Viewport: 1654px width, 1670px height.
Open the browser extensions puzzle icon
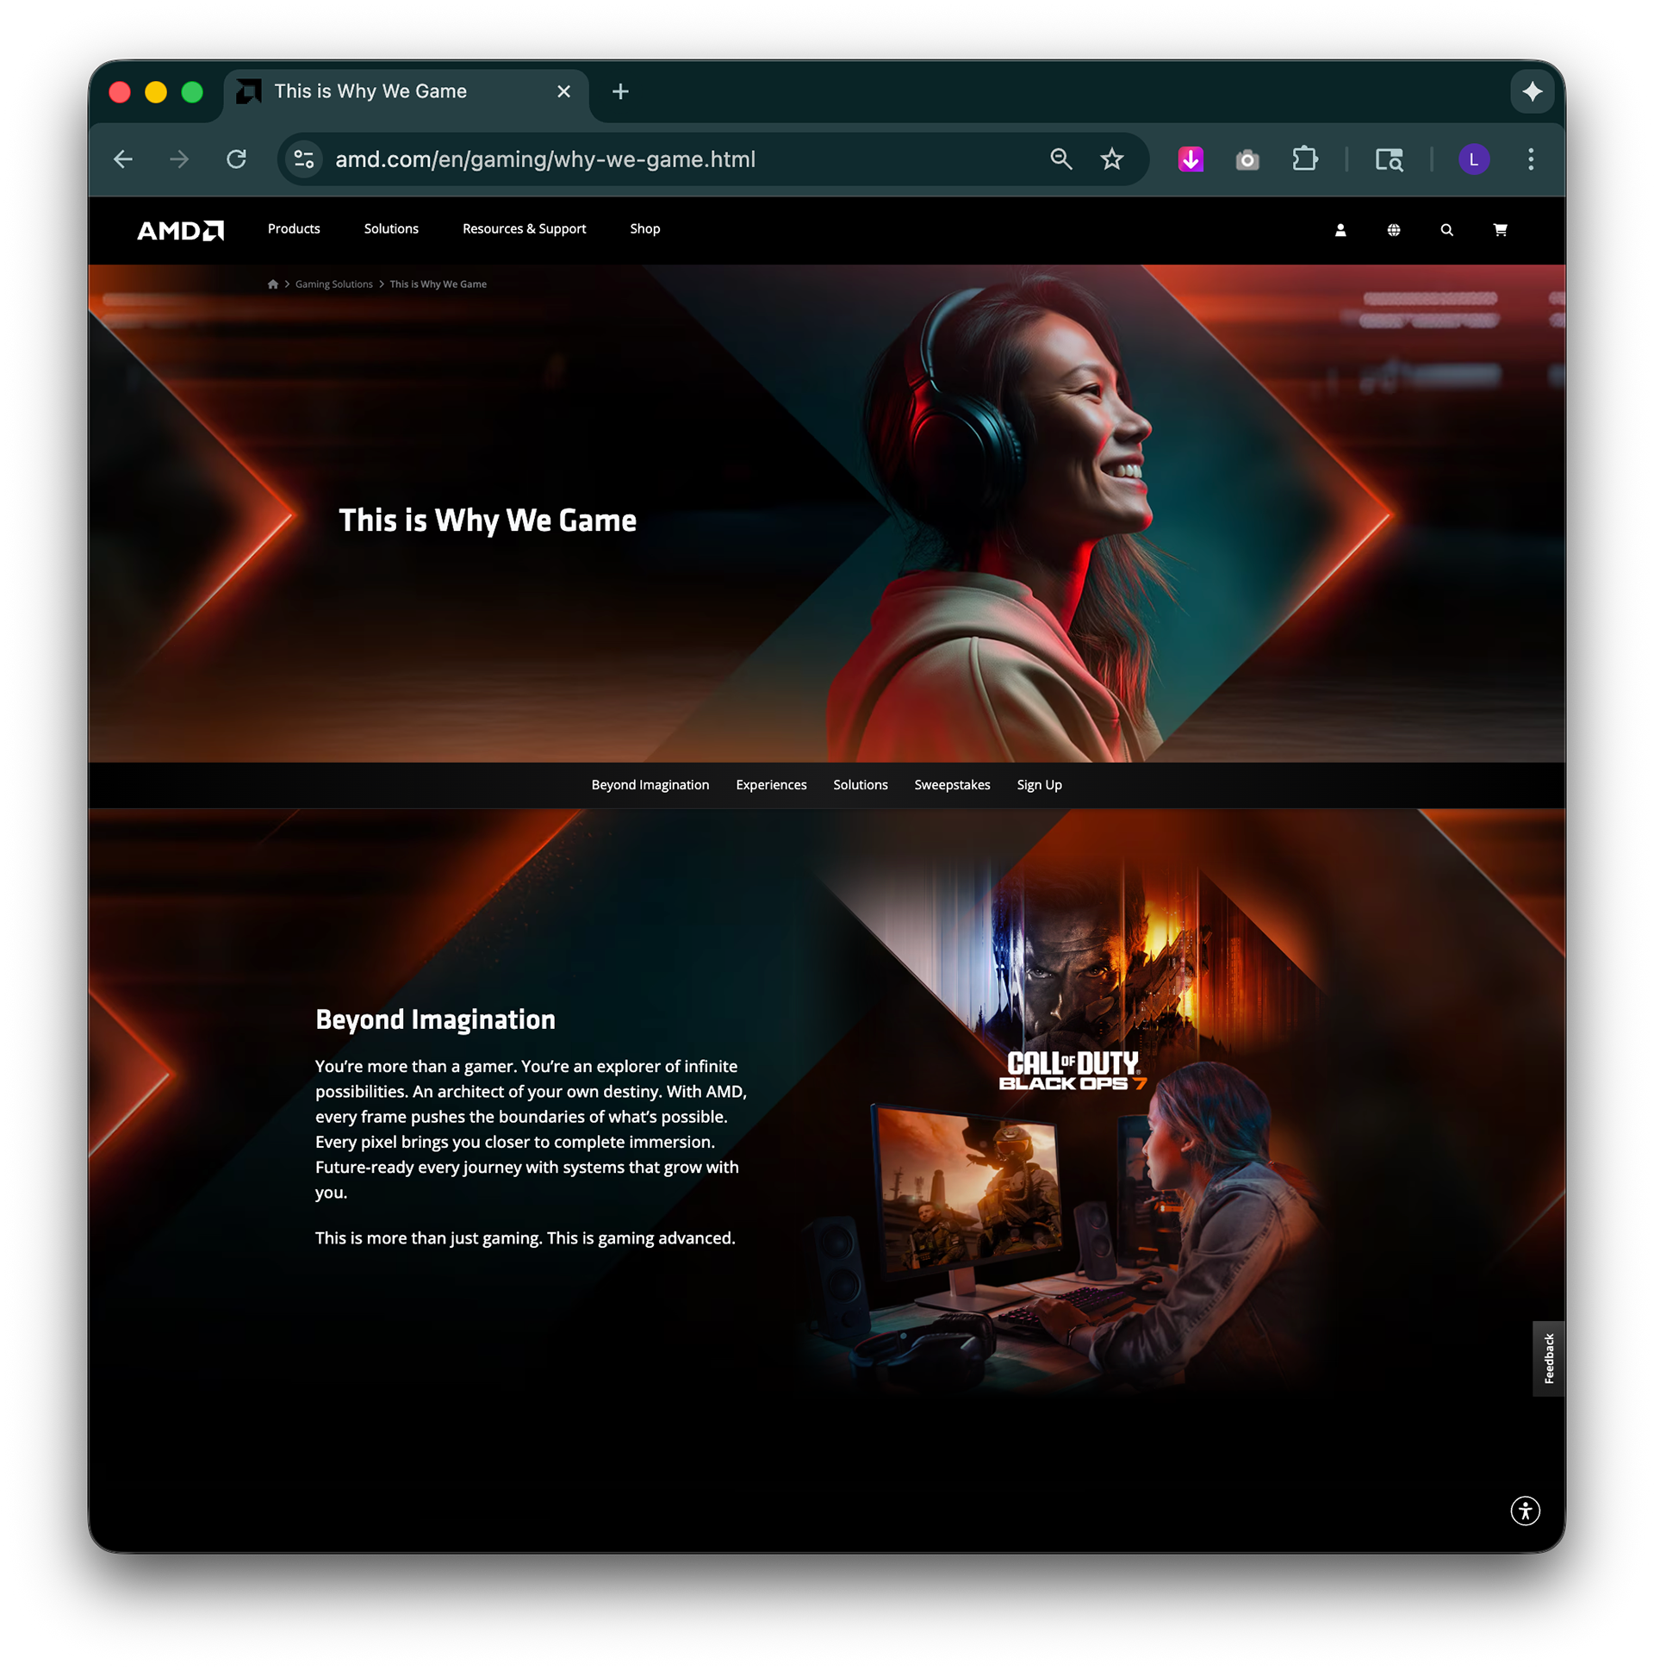click(x=1304, y=159)
